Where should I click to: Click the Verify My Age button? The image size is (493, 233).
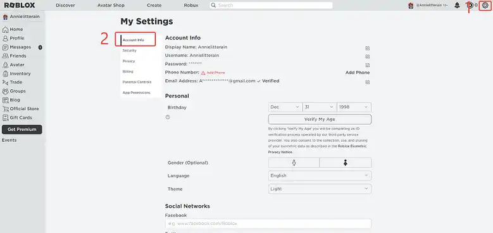pyautogui.click(x=320, y=120)
